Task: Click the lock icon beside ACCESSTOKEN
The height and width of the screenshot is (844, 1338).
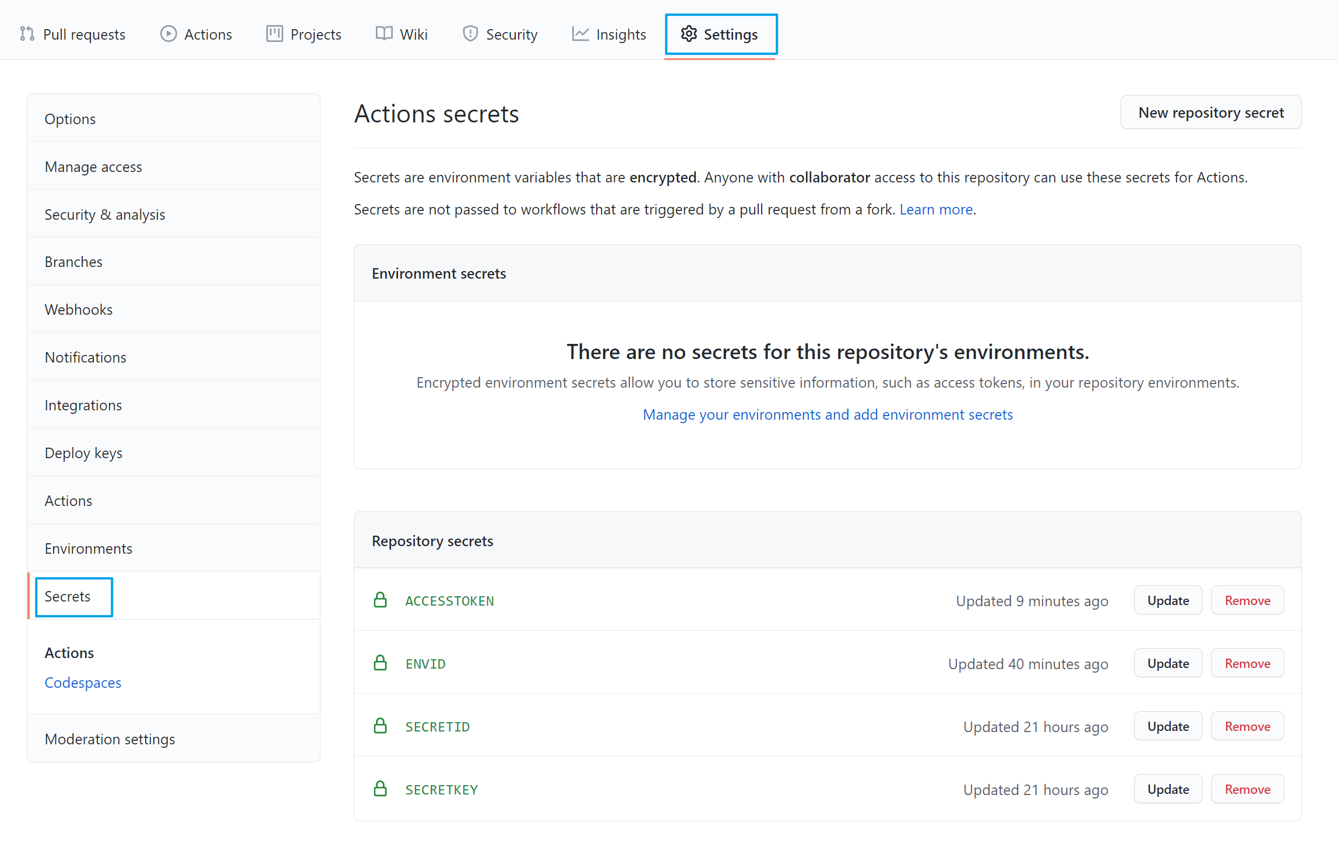Action: click(x=380, y=600)
